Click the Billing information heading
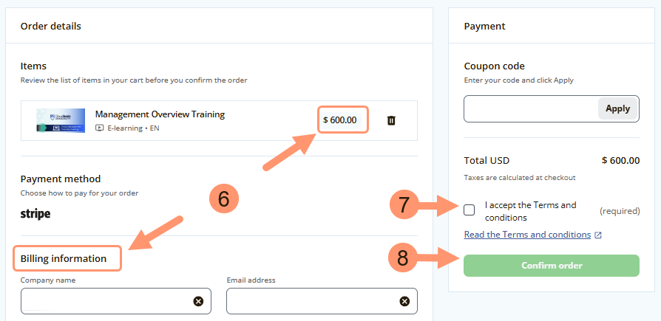661x321 pixels. (64, 259)
